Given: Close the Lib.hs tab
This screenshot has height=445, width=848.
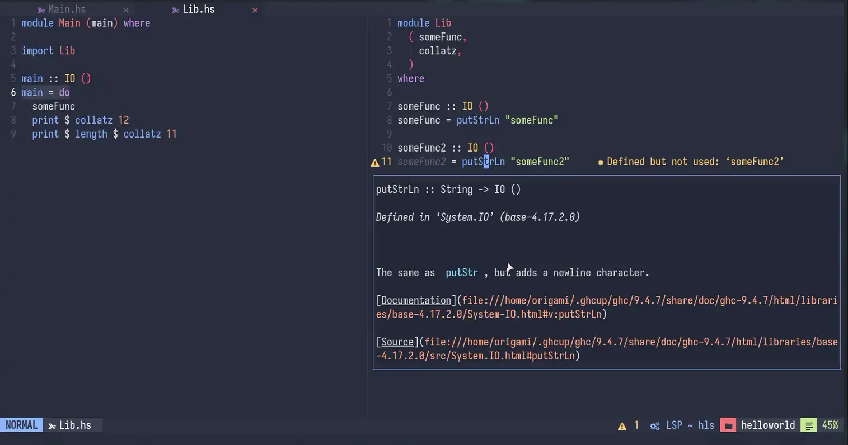Looking at the screenshot, I should 255,10.
